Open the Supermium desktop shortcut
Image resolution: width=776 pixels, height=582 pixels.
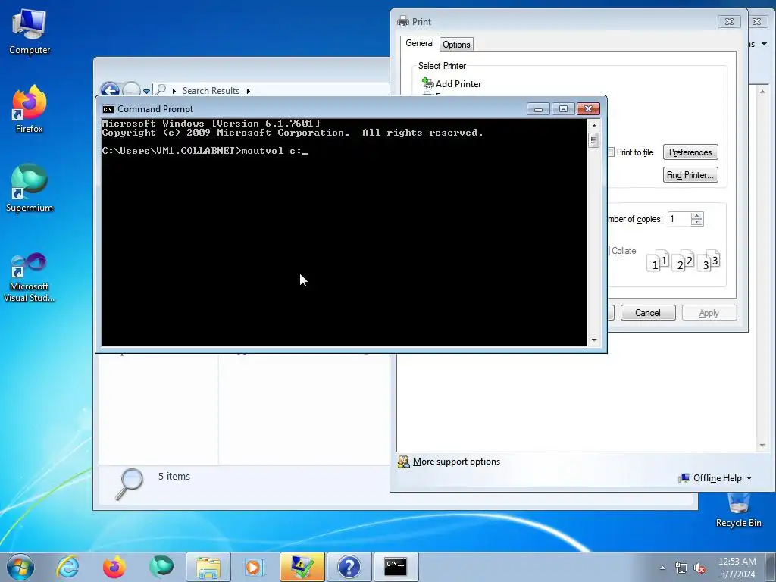click(x=30, y=188)
